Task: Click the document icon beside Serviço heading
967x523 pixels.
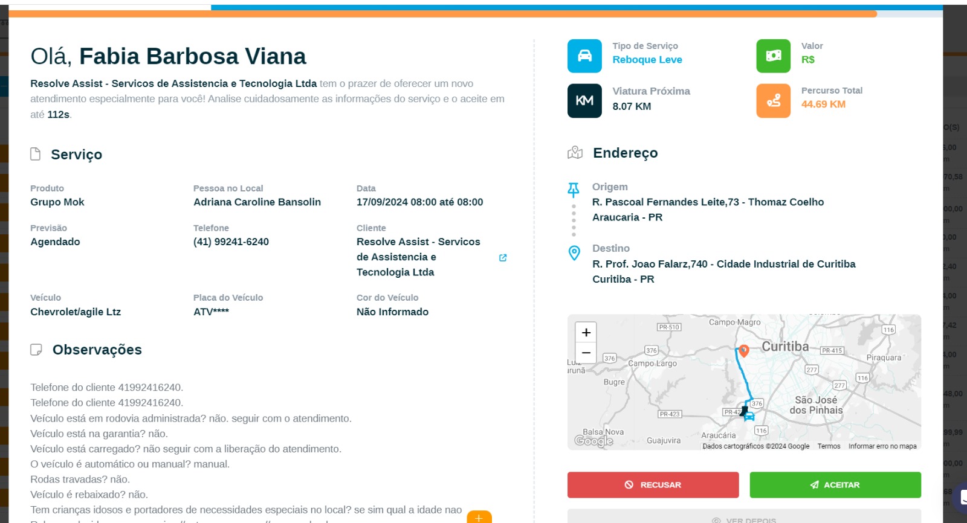Action: (x=36, y=154)
